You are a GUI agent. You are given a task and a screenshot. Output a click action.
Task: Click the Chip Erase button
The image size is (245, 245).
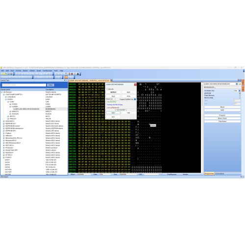pos(222,122)
